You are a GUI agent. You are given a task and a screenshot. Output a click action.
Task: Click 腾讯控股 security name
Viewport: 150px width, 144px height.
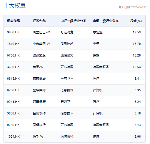tap(39, 55)
